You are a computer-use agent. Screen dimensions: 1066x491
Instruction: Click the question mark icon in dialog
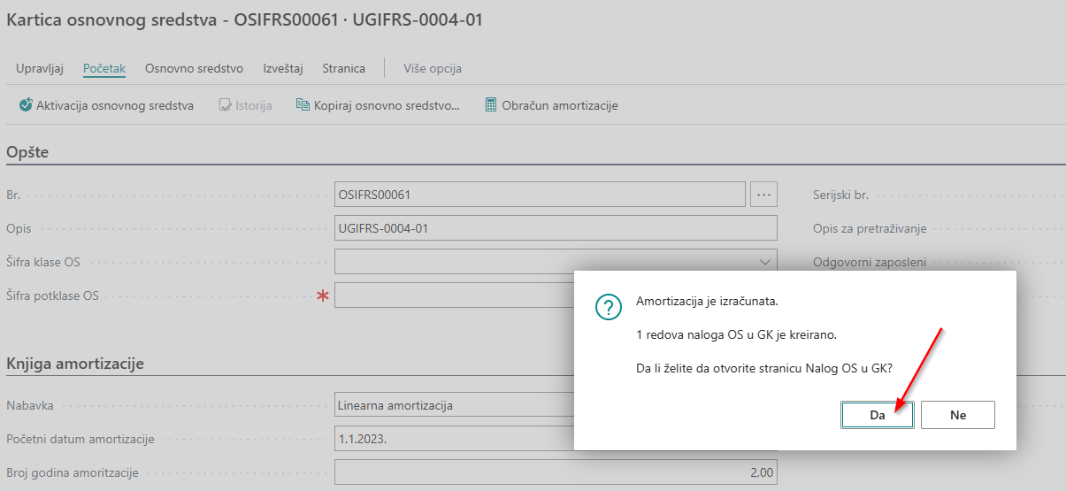(608, 308)
